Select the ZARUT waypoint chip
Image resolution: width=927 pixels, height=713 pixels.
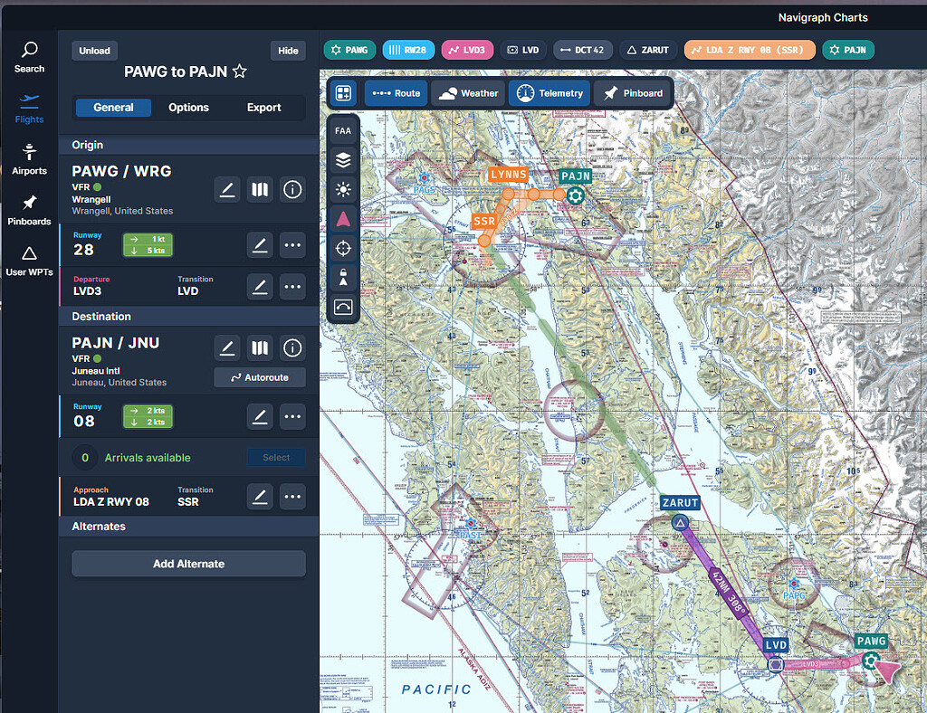(648, 50)
